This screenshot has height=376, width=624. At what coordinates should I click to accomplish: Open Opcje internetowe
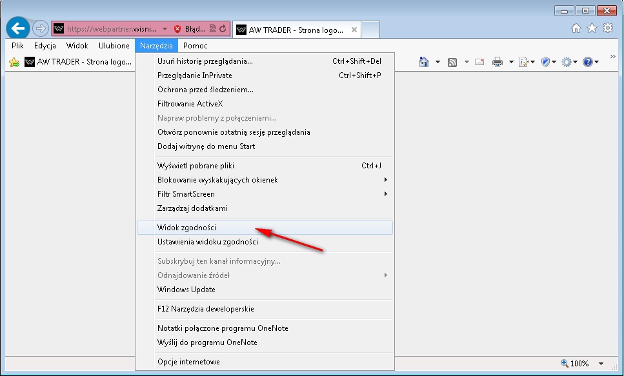coord(265,362)
